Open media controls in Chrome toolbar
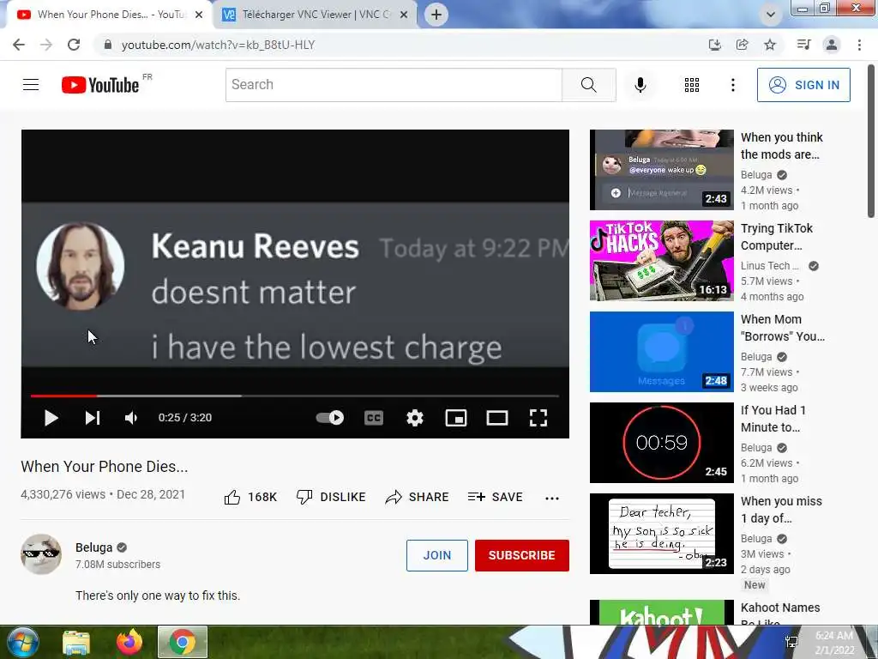Image resolution: width=878 pixels, height=659 pixels. (x=803, y=45)
